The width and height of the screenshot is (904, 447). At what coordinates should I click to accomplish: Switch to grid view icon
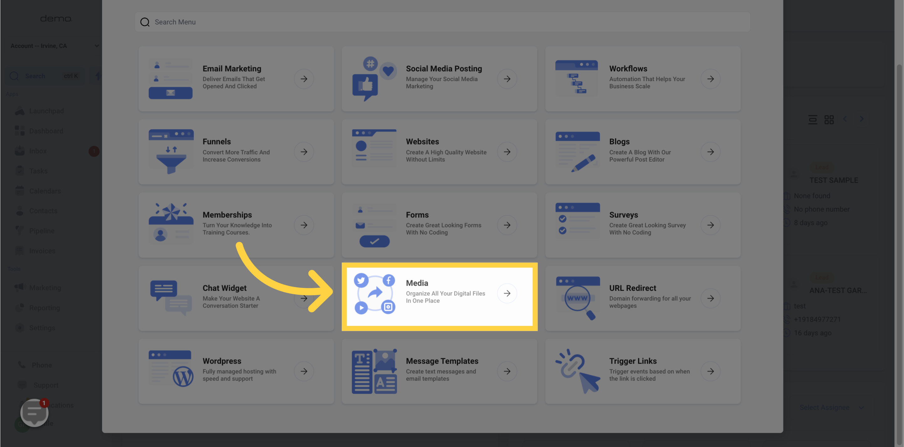pyautogui.click(x=829, y=120)
